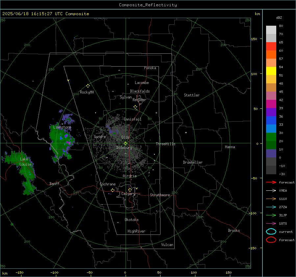Viewport: 296px width, 277px height.
Task: Click the yellow diamond marker beside RockyMH
Action: pos(88,86)
